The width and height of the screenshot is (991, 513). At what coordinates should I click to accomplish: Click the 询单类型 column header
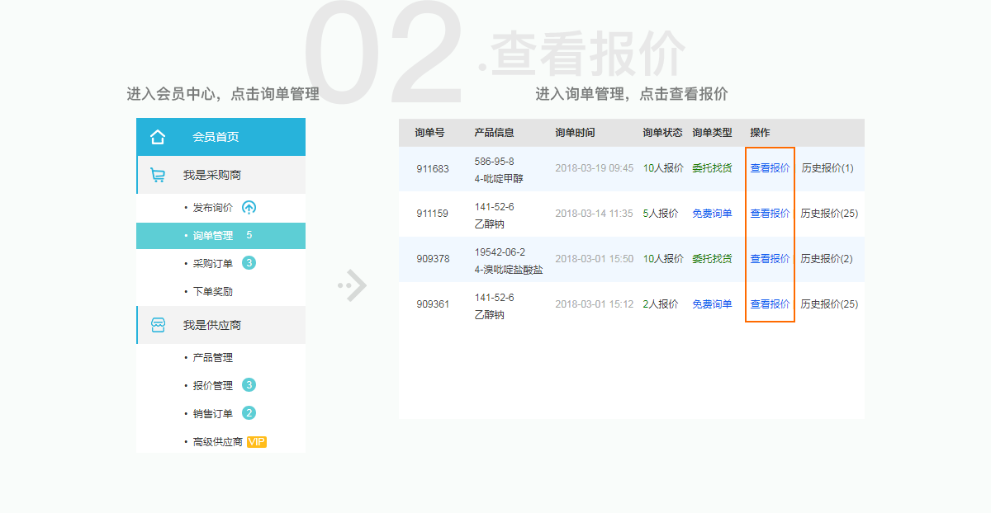(712, 133)
